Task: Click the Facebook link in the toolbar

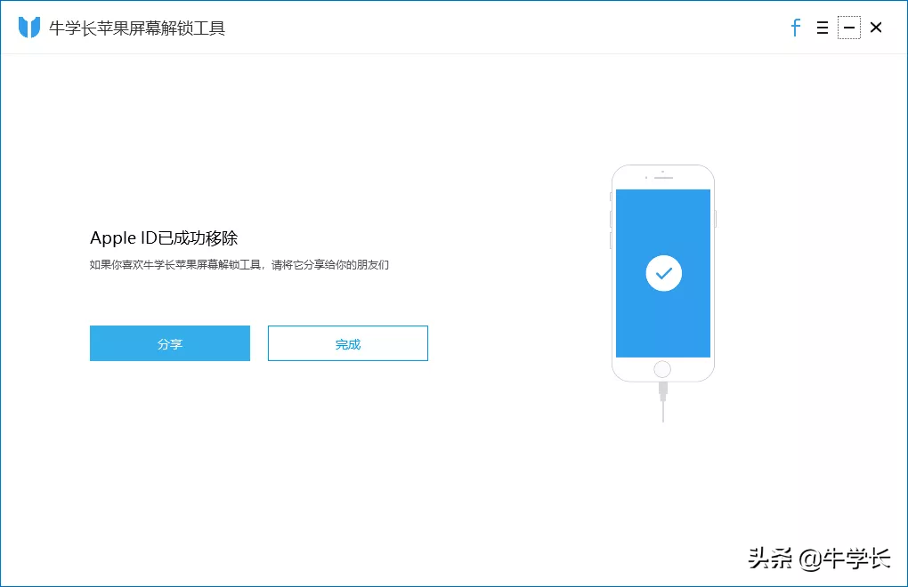Action: tap(795, 28)
